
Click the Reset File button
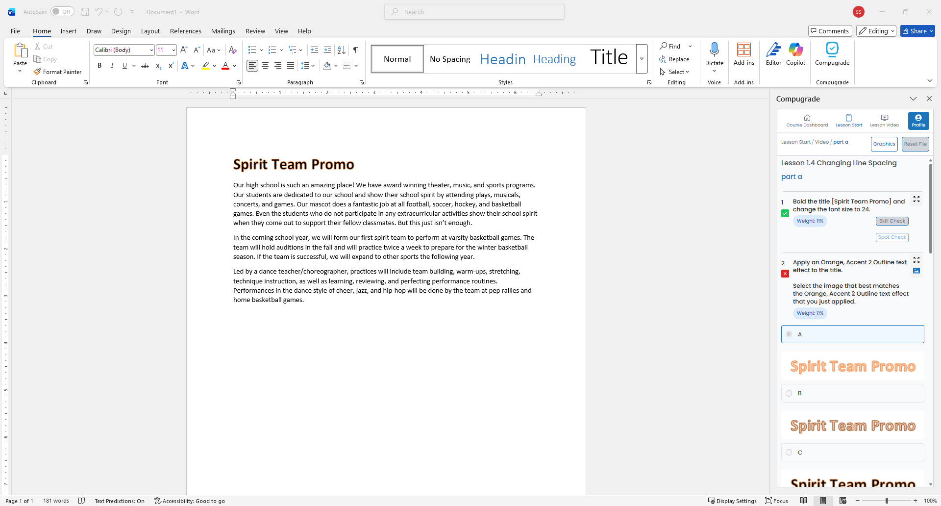coord(915,144)
